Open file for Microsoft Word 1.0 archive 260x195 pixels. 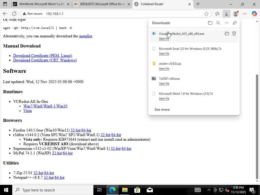point(164,98)
